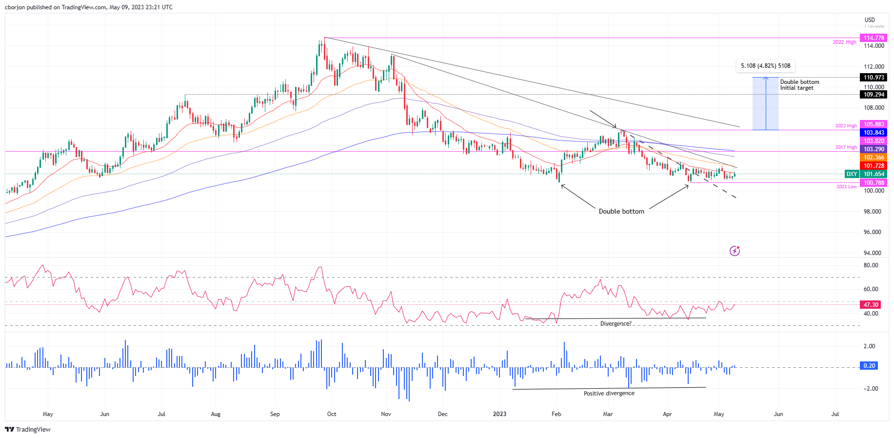
Task: Click the 102.366 orange average label
Action: pos(874,158)
